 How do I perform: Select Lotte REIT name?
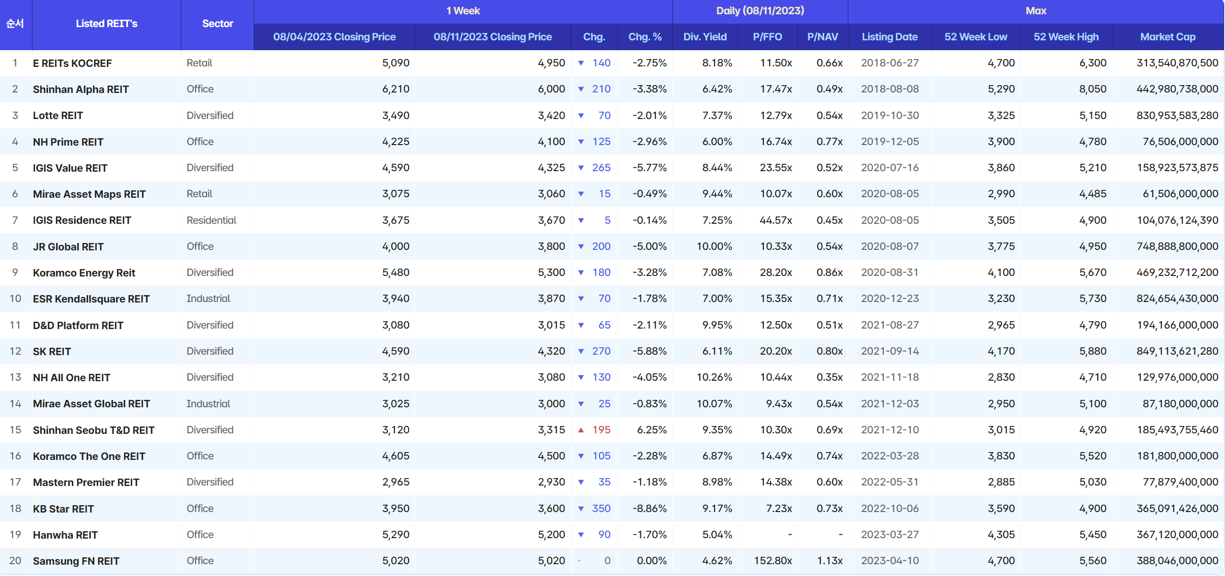pyautogui.click(x=58, y=116)
